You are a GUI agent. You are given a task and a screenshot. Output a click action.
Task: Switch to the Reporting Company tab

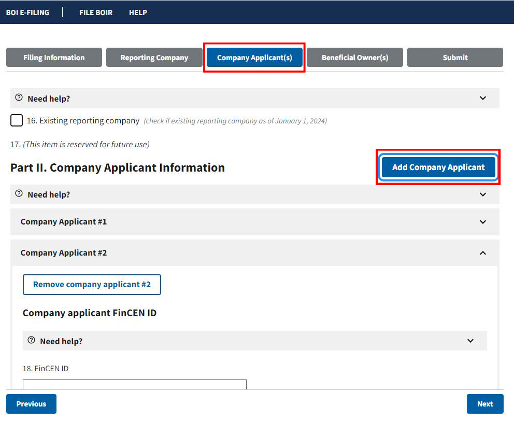pos(154,57)
